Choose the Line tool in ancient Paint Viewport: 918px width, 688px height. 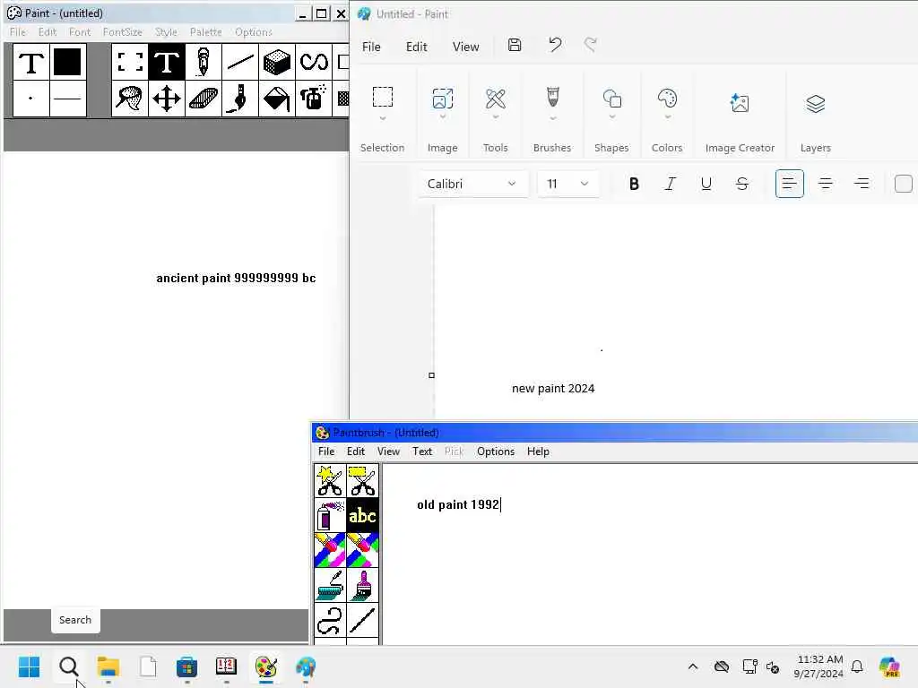240,62
